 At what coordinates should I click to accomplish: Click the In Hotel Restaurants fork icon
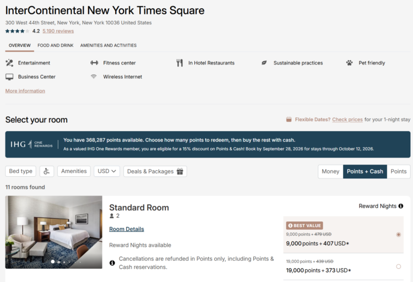180,63
